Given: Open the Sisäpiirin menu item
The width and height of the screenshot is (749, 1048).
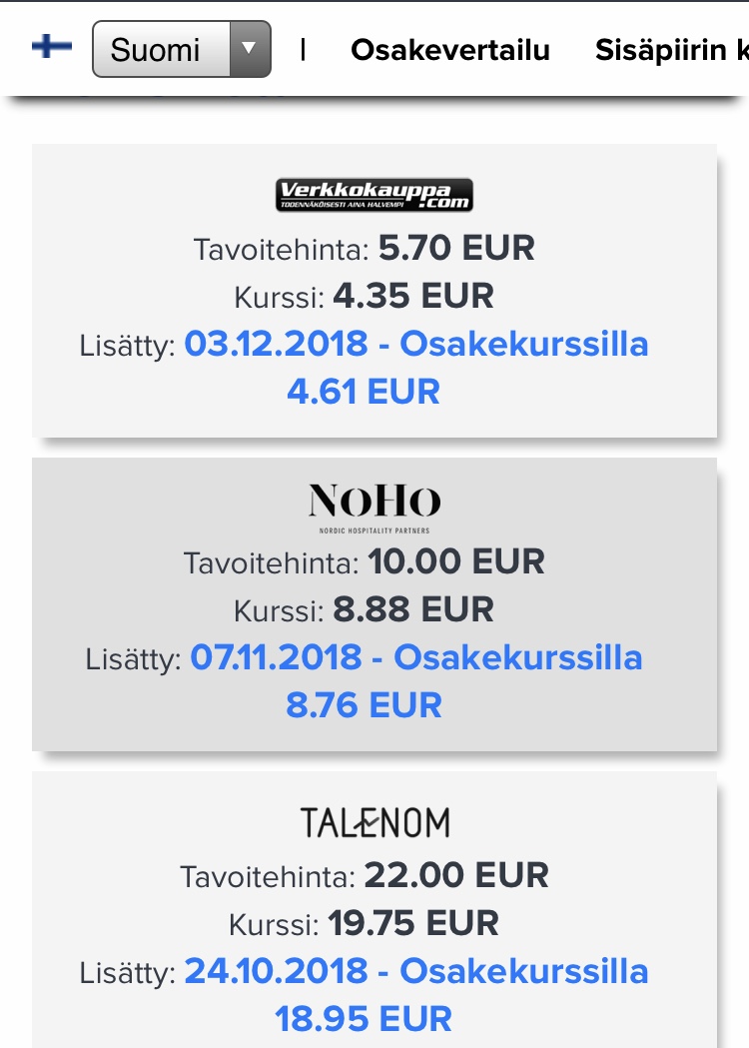Looking at the screenshot, I should [671, 50].
